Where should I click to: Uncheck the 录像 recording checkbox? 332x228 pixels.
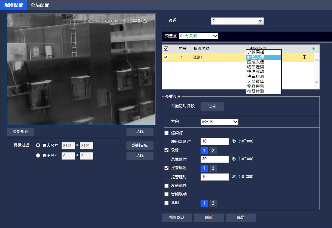point(167,150)
